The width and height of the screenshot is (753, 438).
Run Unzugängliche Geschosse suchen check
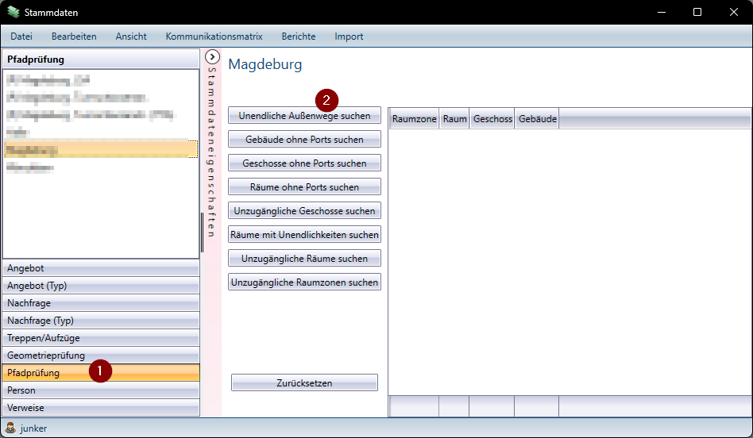click(304, 211)
